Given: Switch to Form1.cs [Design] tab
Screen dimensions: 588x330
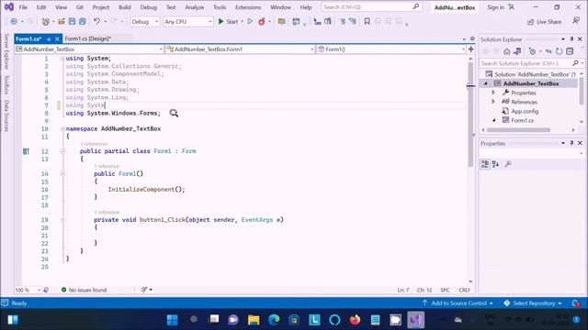Looking at the screenshot, I should click(x=88, y=38).
